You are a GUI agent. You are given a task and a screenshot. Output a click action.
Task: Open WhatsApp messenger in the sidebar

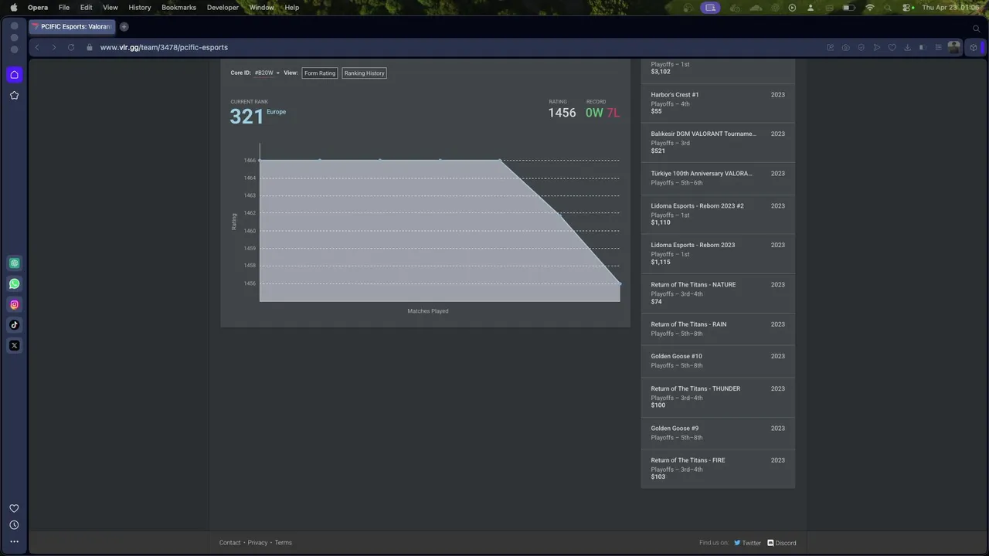click(14, 284)
